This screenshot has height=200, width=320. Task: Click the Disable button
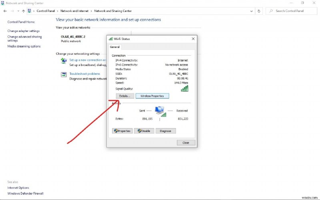[x=144, y=131]
